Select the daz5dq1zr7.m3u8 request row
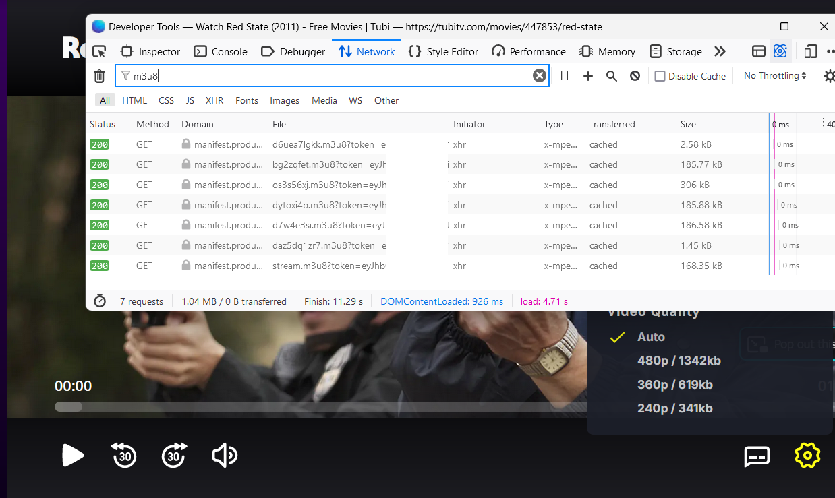Image resolution: width=835 pixels, height=498 pixels. point(461,245)
